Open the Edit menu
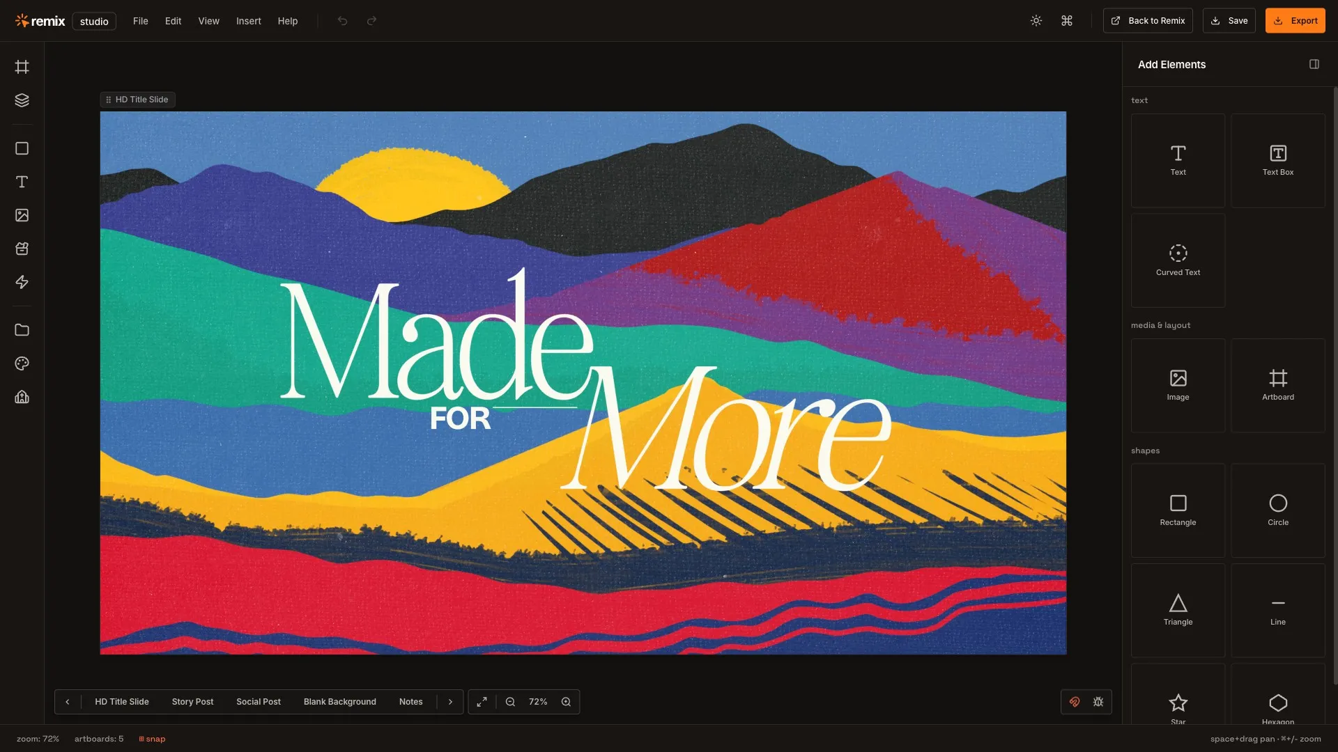The height and width of the screenshot is (752, 1338). [173, 21]
